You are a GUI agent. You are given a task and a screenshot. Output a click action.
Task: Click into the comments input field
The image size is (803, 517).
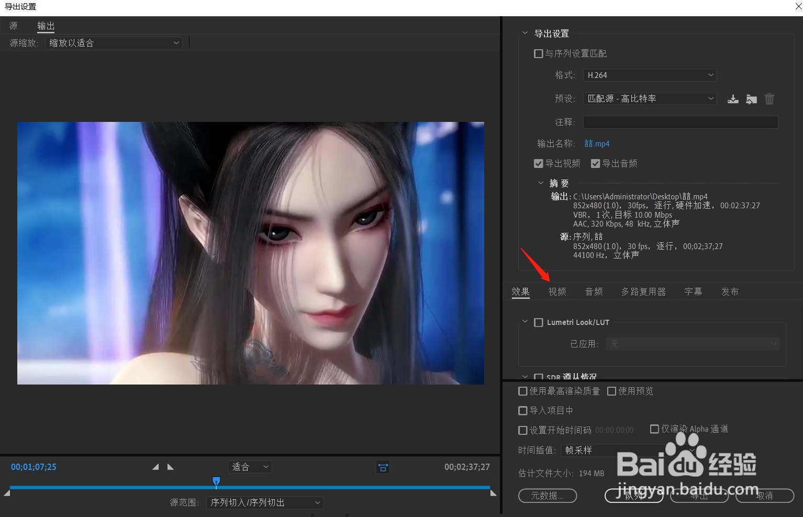coord(681,122)
